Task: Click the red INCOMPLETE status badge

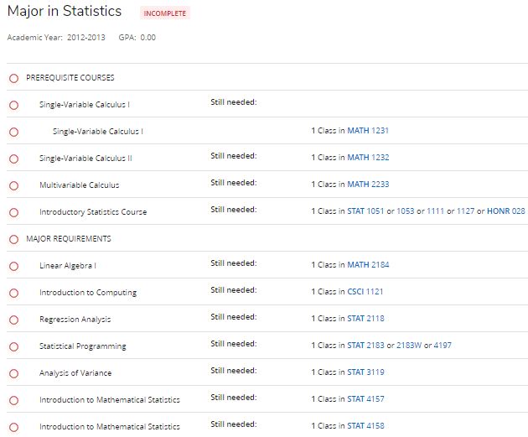Action: 166,13
